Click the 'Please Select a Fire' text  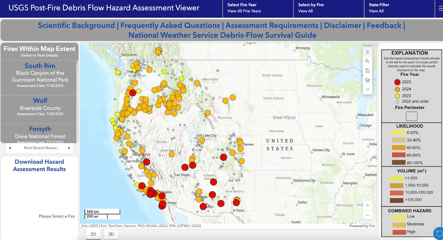(x=57, y=216)
